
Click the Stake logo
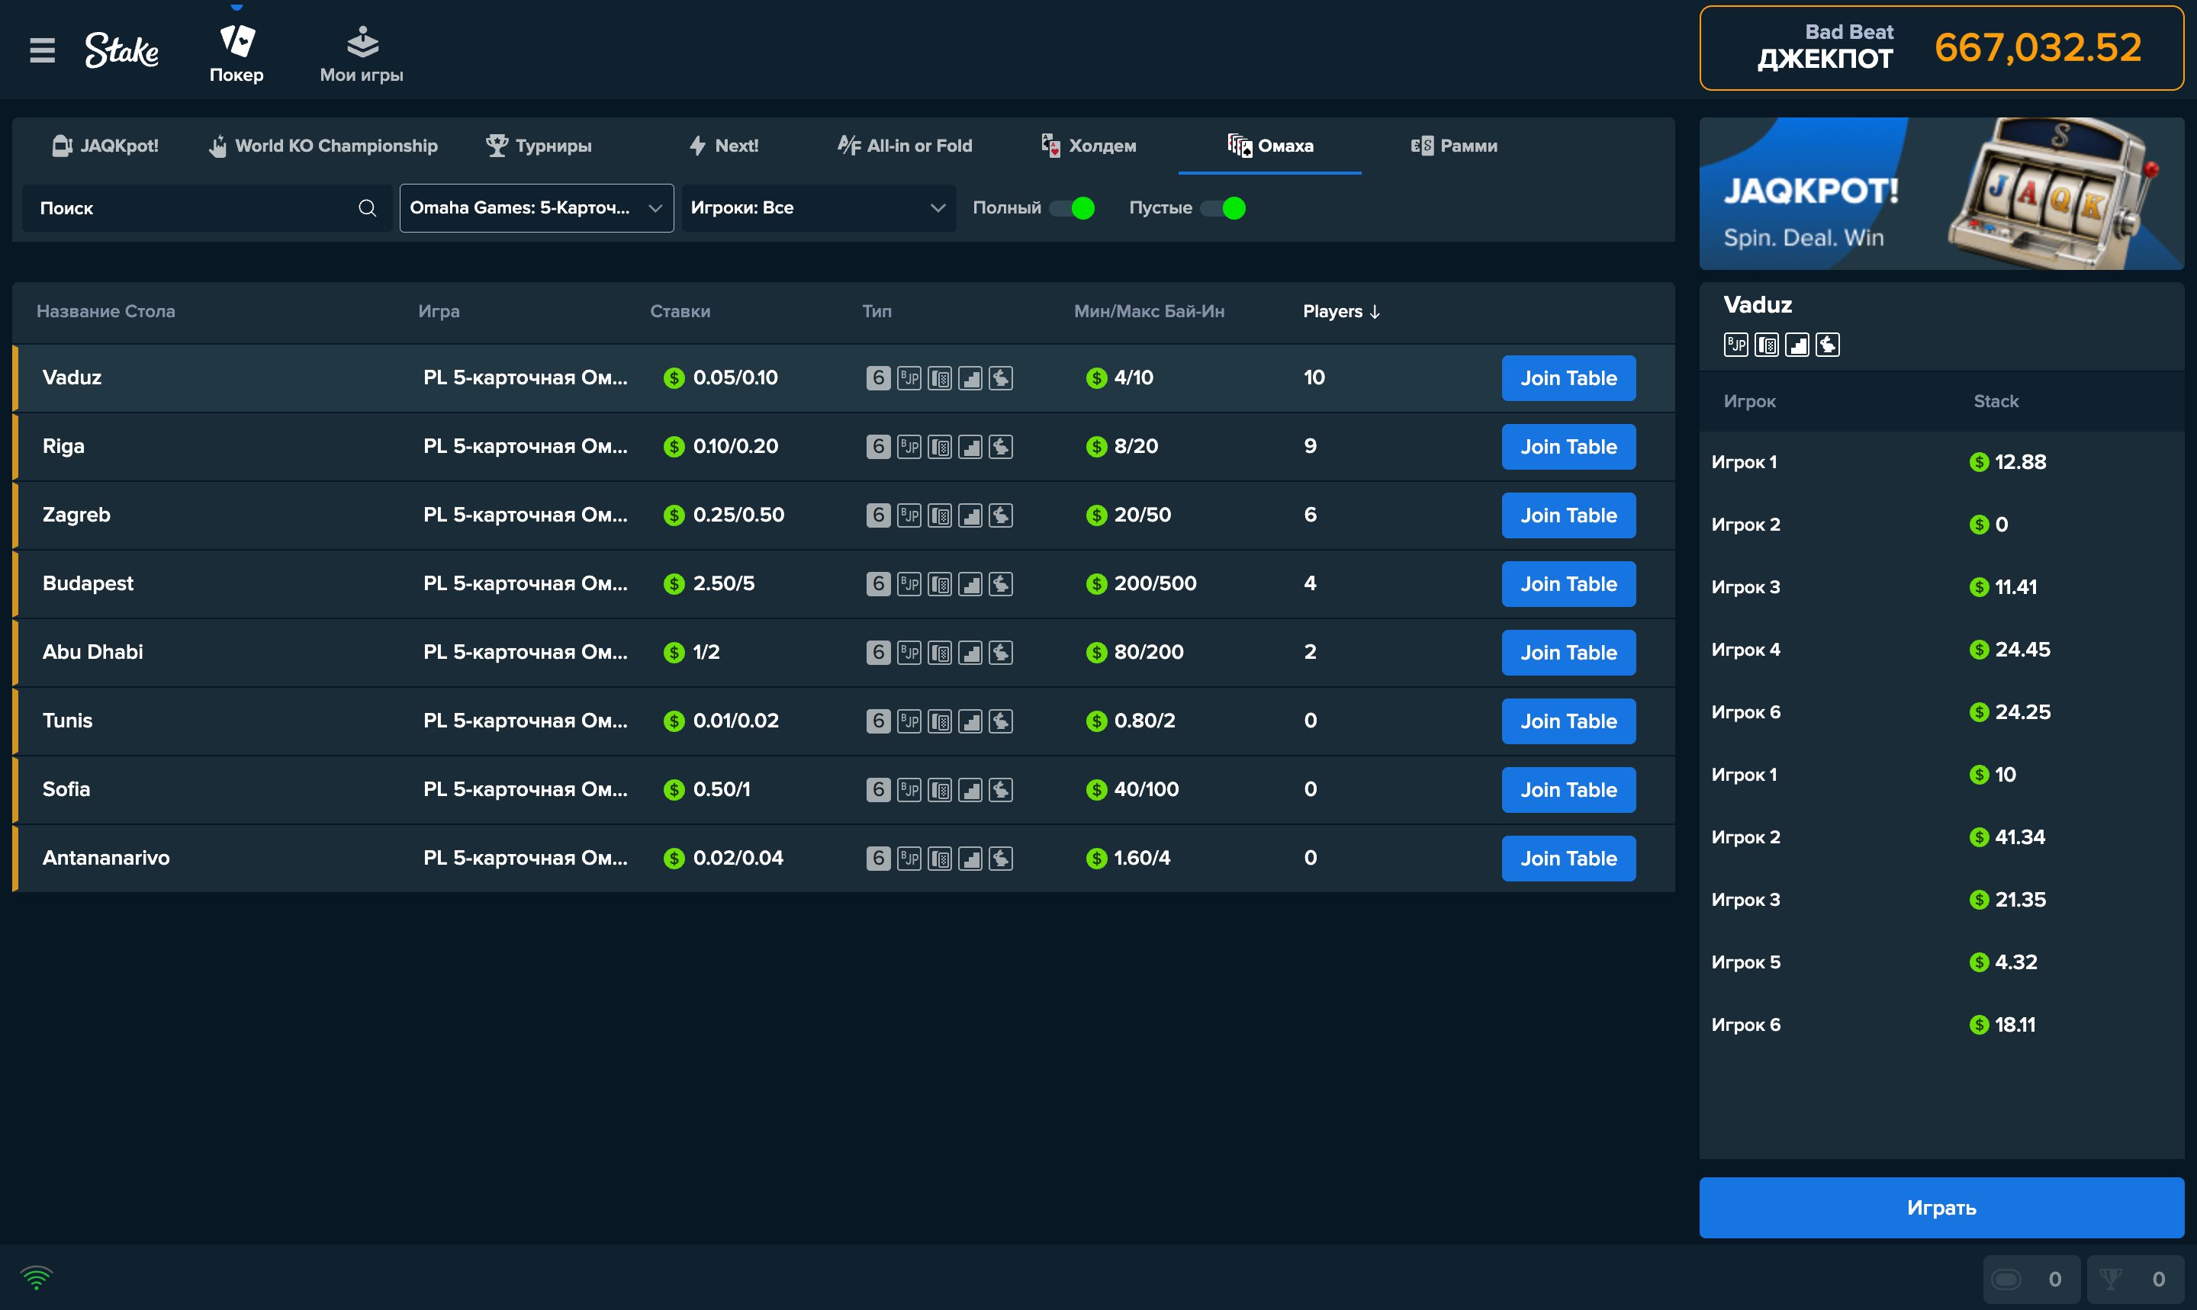coord(122,50)
